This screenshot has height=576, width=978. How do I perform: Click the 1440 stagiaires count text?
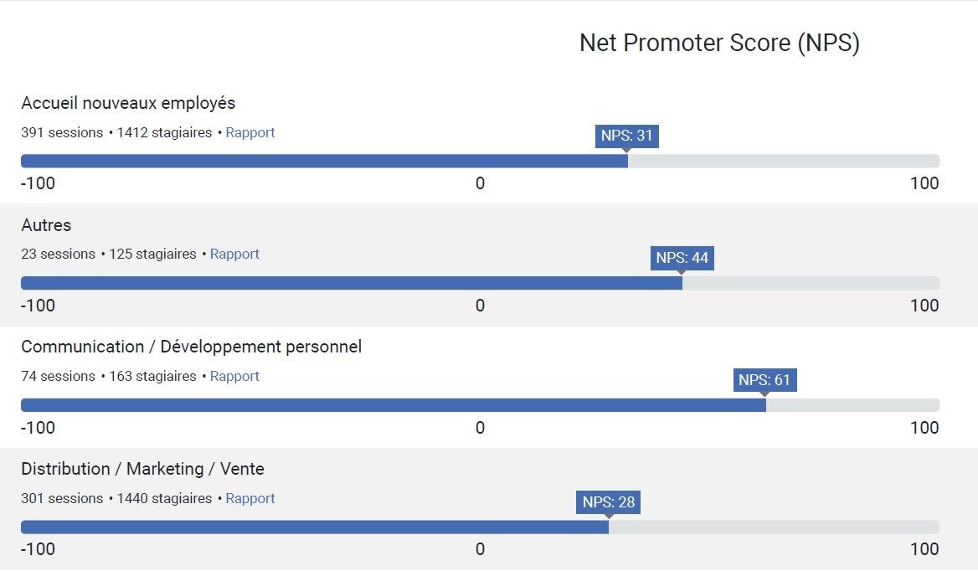164,498
